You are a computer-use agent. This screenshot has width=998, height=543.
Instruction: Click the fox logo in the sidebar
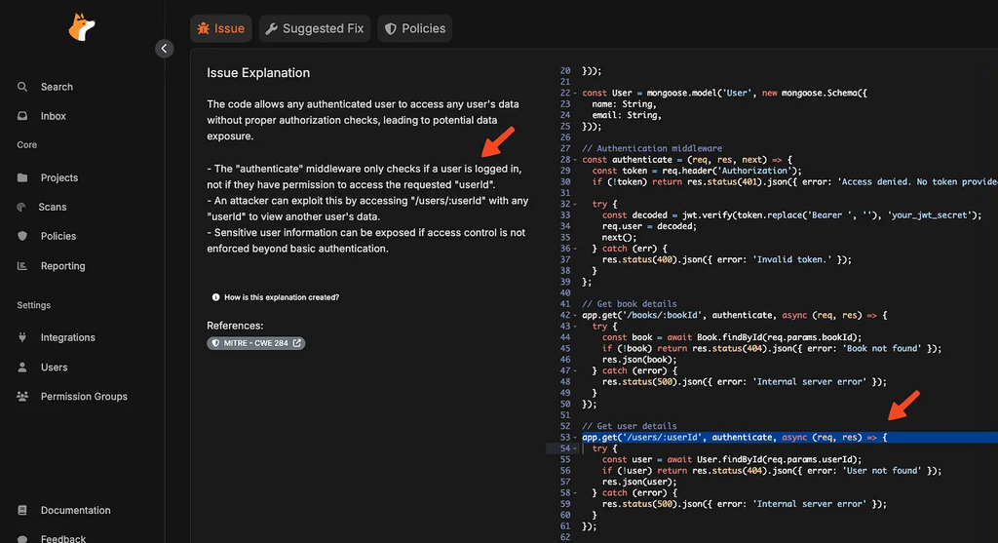point(82,27)
